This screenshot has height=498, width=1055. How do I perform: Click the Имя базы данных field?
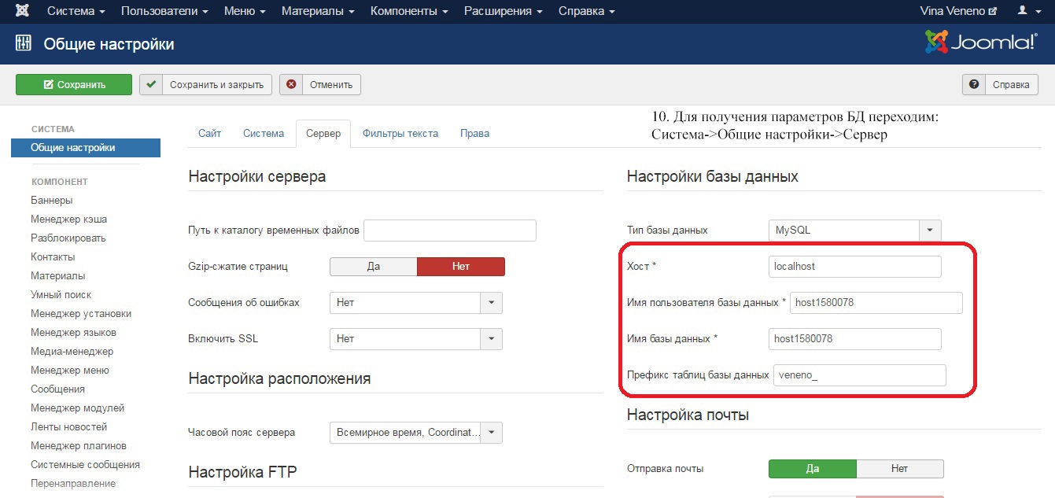tap(855, 339)
